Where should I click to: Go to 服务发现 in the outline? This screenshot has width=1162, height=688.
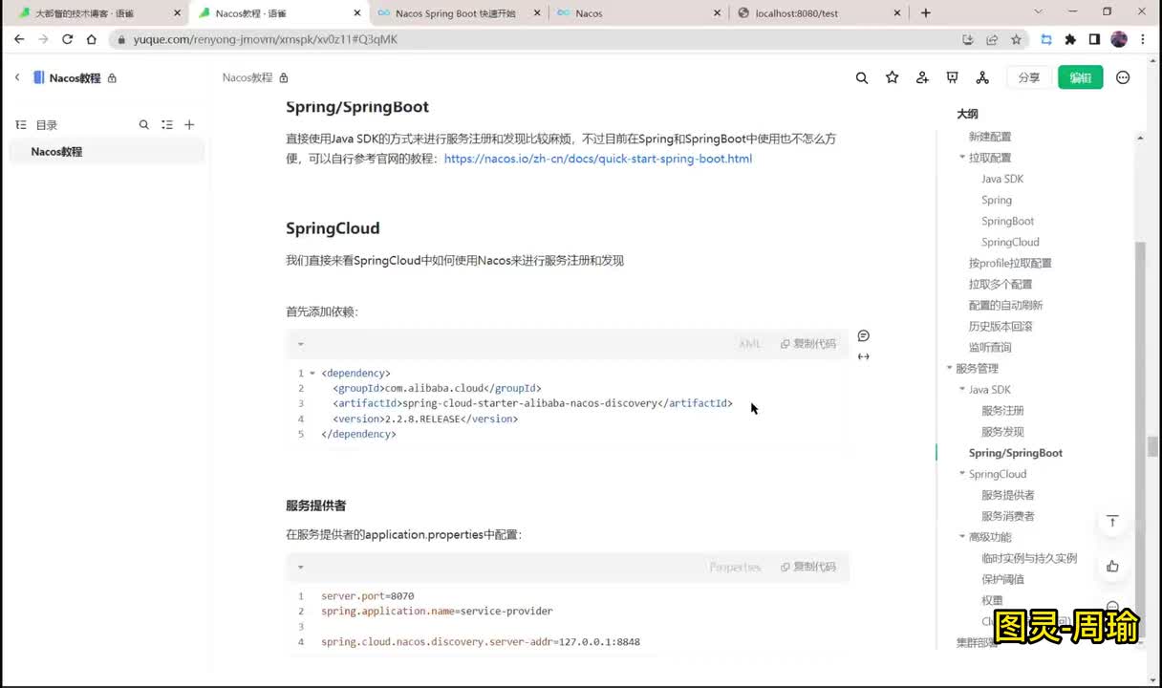1002,431
